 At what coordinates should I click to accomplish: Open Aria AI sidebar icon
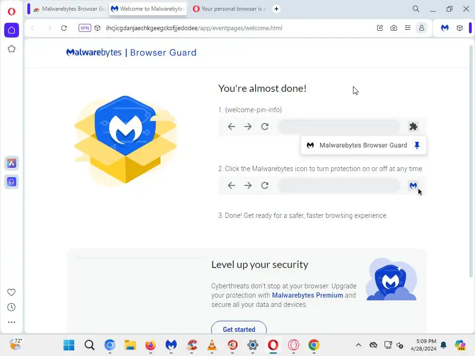tap(12, 164)
